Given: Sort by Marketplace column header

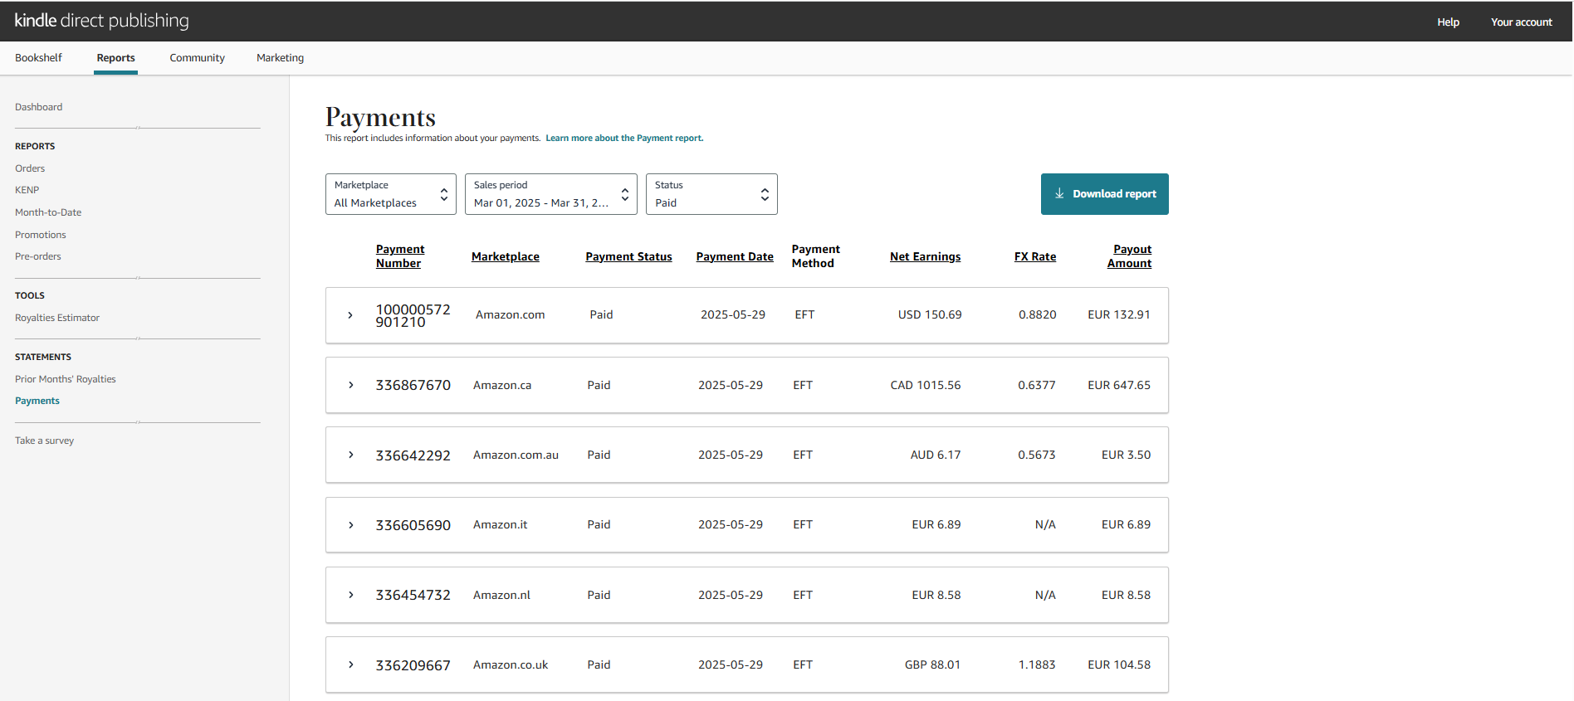Looking at the screenshot, I should (506, 257).
